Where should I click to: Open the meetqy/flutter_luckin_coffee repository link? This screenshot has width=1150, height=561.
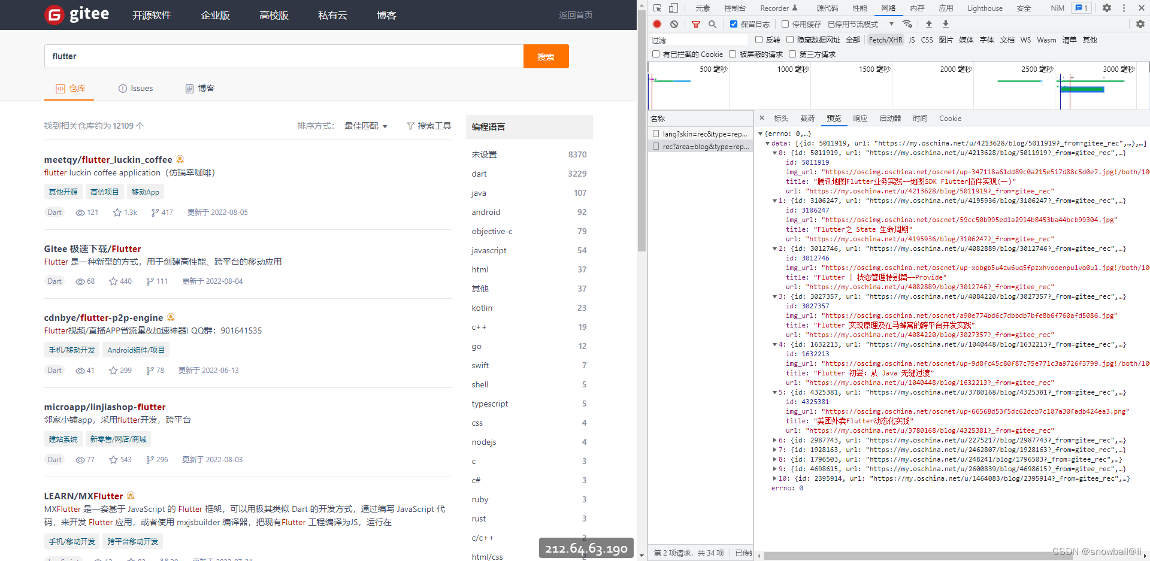coord(108,160)
